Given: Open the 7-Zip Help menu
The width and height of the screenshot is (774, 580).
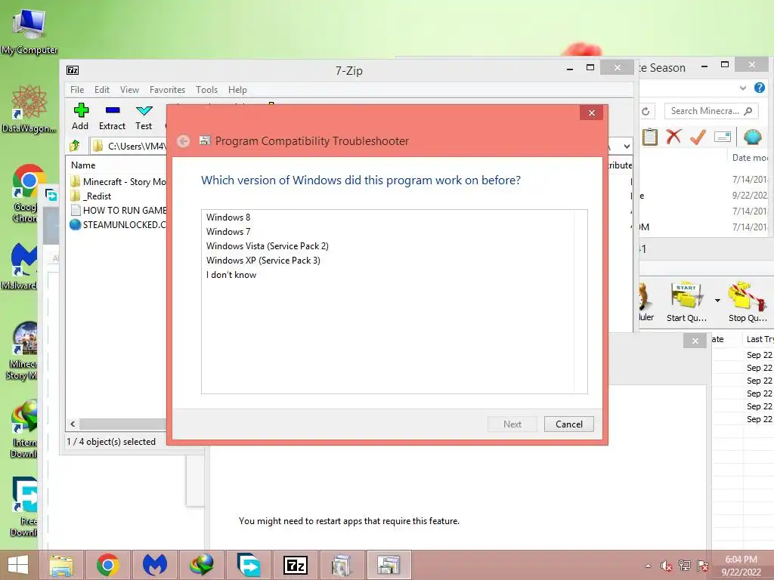Looking at the screenshot, I should click(237, 90).
